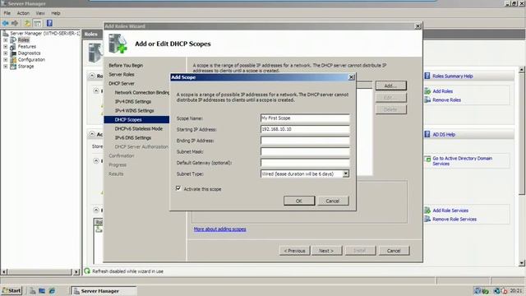The width and height of the screenshot is (526, 296).
Task: Click the Default Gateway field
Action: click(x=305, y=163)
